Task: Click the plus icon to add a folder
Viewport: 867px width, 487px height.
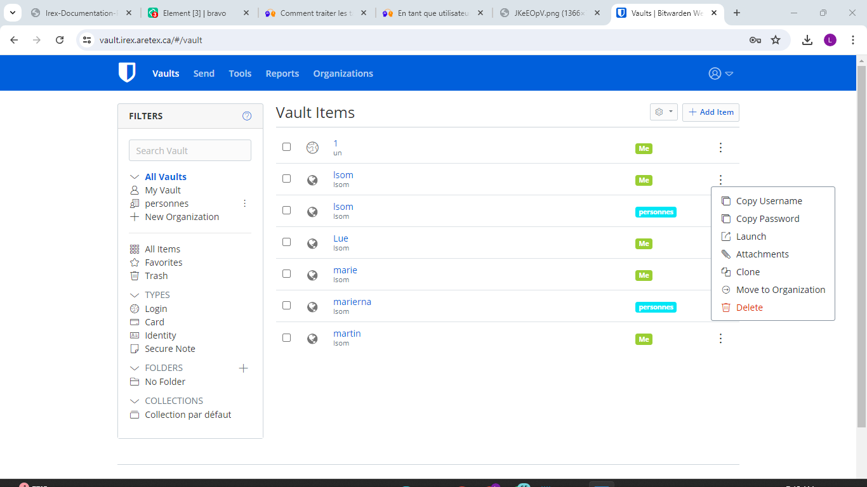Action: tap(243, 368)
